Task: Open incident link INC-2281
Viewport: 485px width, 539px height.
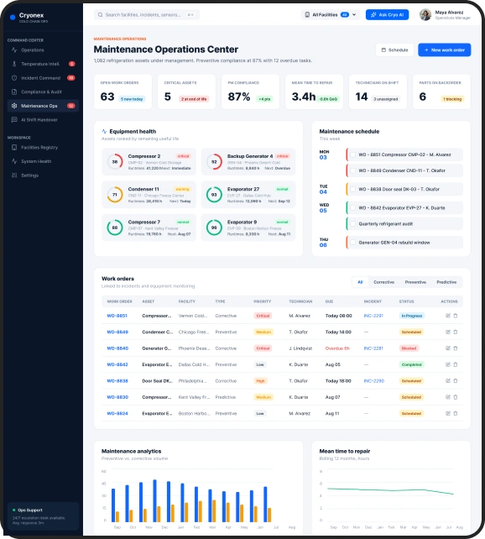Action: [373, 348]
